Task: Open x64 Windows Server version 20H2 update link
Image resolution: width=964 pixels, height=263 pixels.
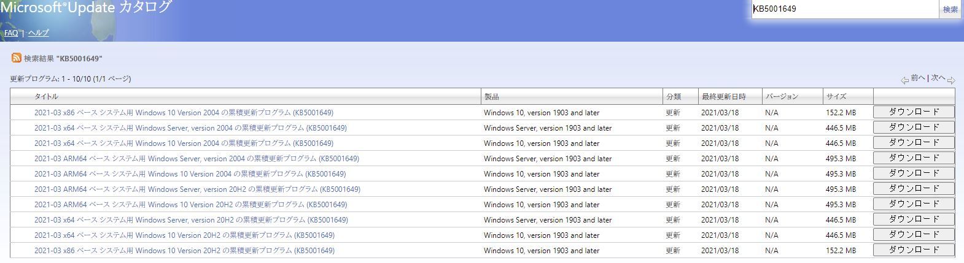Action: point(191,220)
